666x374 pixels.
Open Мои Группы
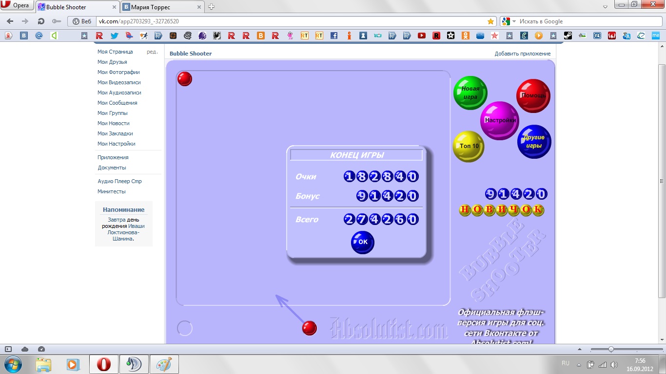coord(113,113)
